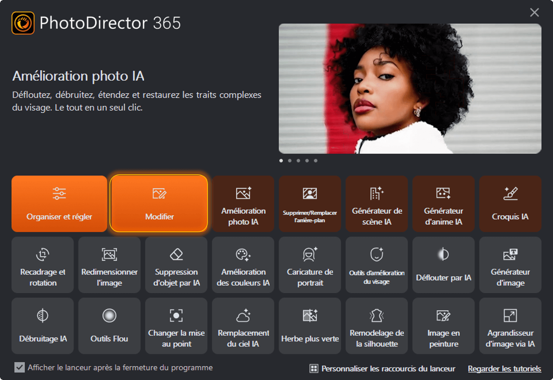Launch Déflouter par IA
Image resolution: width=553 pixels, height=380 pixels.
pyautogui.click(x=444, y=265)
